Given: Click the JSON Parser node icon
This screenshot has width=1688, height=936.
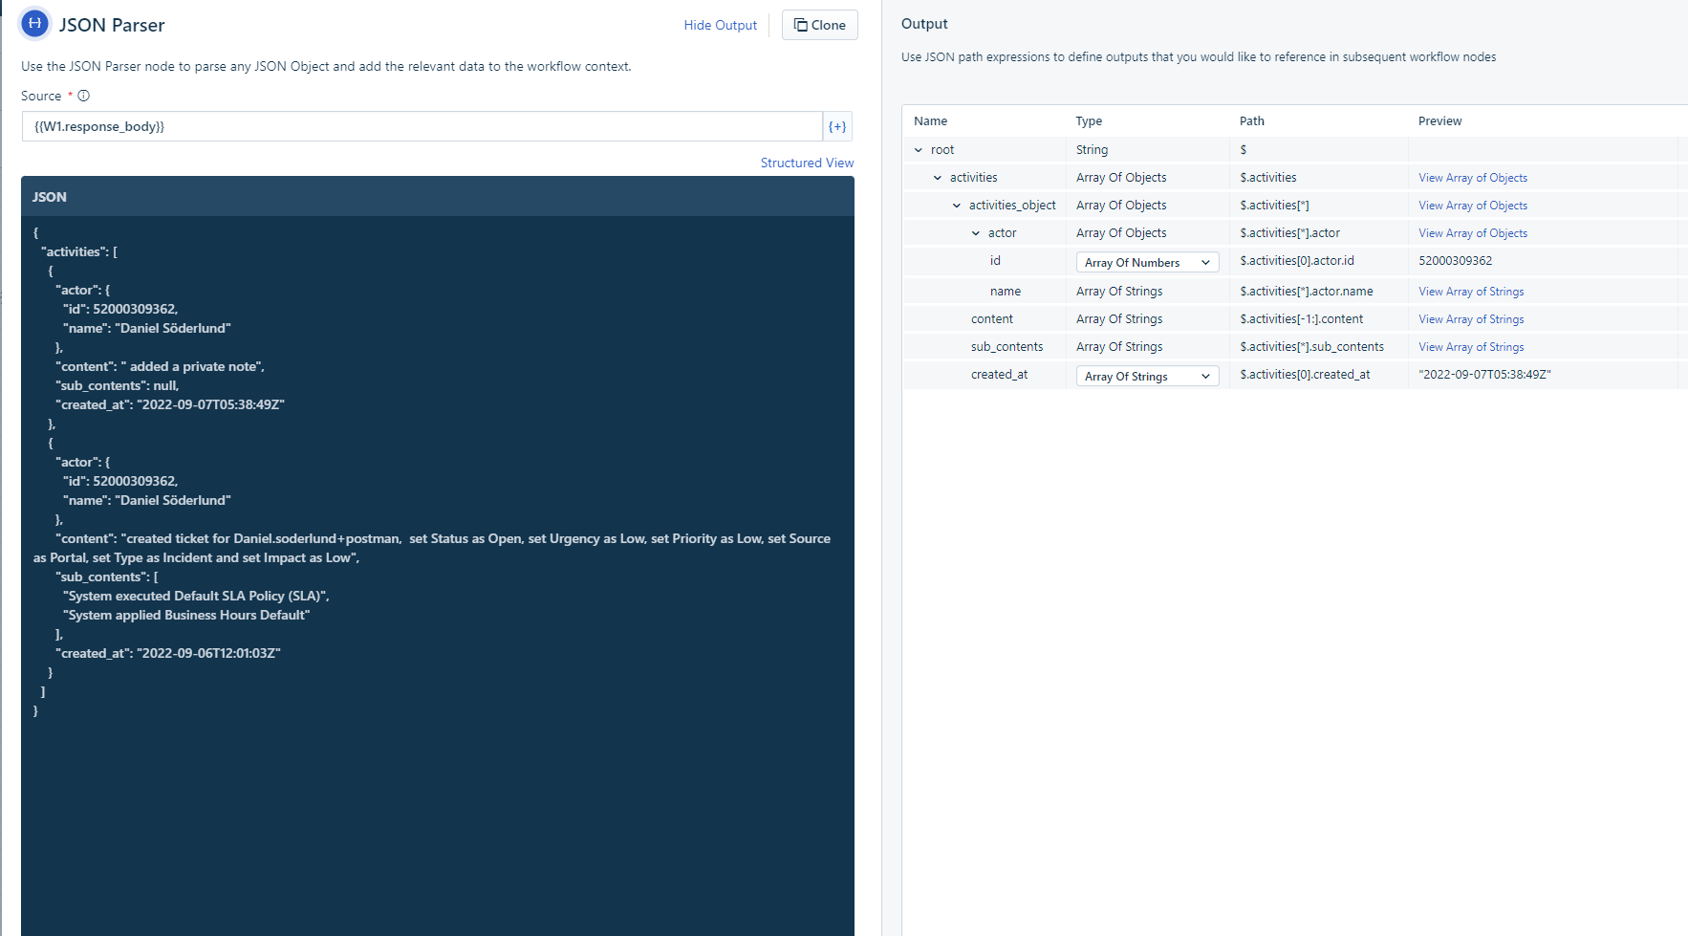Looking at the screenshot, I should [35, 24].
